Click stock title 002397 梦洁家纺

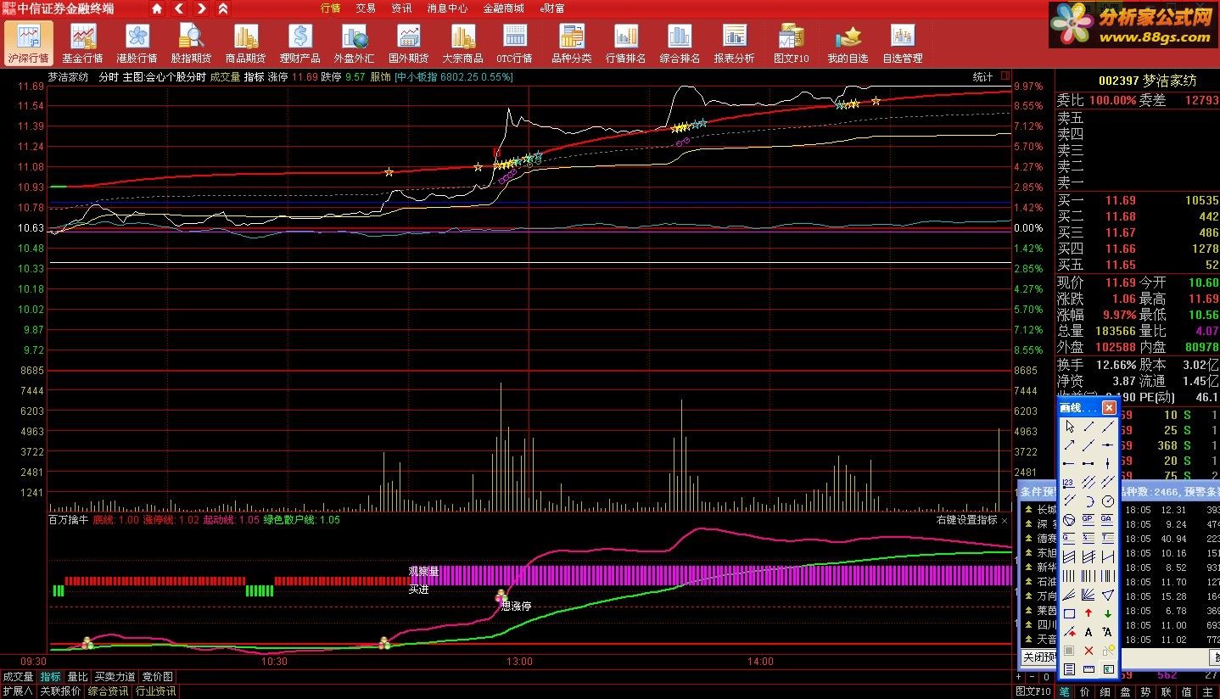(1147, 81)
